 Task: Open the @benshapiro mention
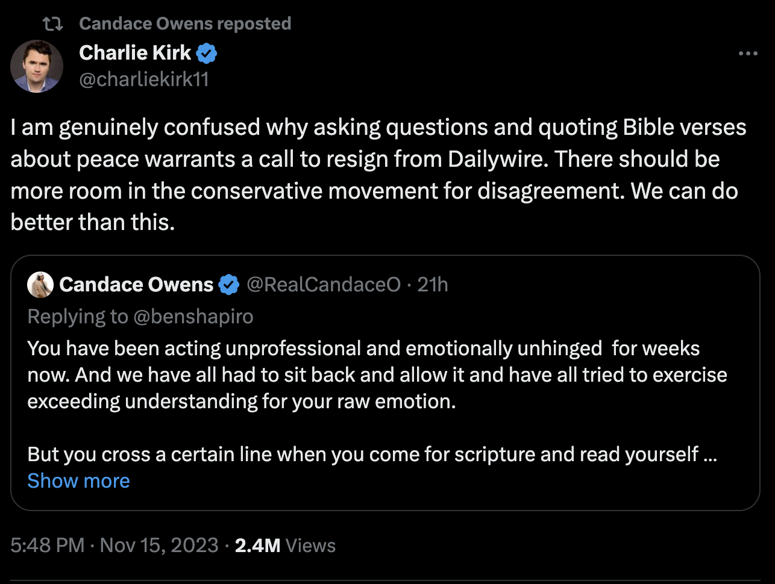click(193, 317)
